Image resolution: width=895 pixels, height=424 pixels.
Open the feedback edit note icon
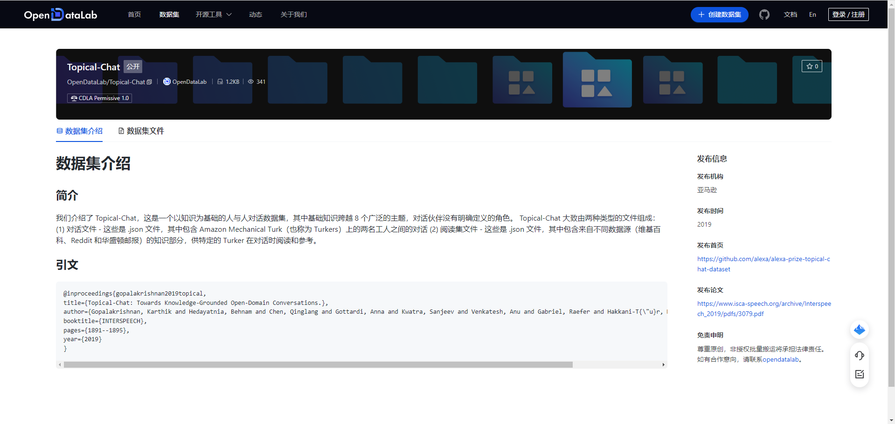[x=859, y=374]
